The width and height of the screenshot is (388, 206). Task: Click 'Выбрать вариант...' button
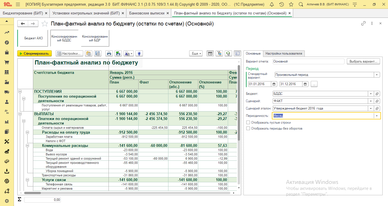pyautogui.click(x=363, y=61)
